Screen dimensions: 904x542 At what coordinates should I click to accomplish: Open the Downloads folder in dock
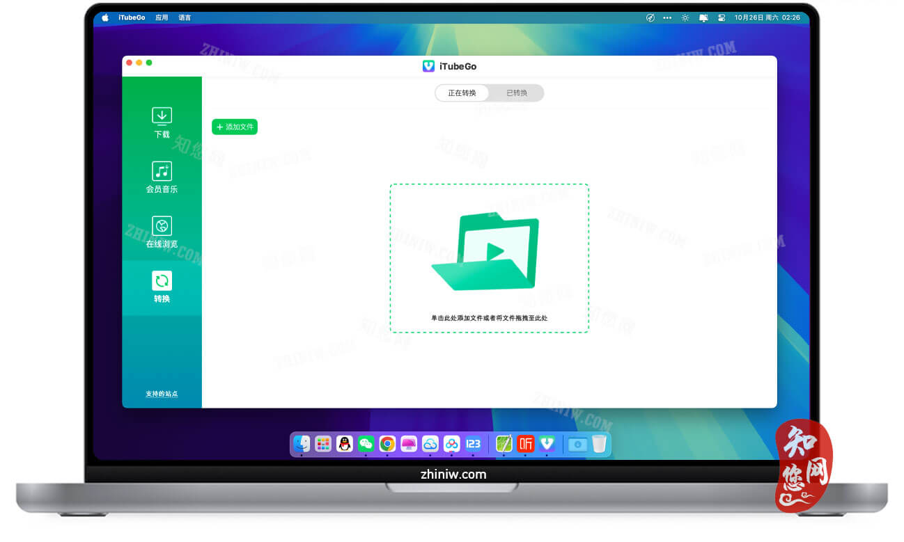click(x=577, y=444)
